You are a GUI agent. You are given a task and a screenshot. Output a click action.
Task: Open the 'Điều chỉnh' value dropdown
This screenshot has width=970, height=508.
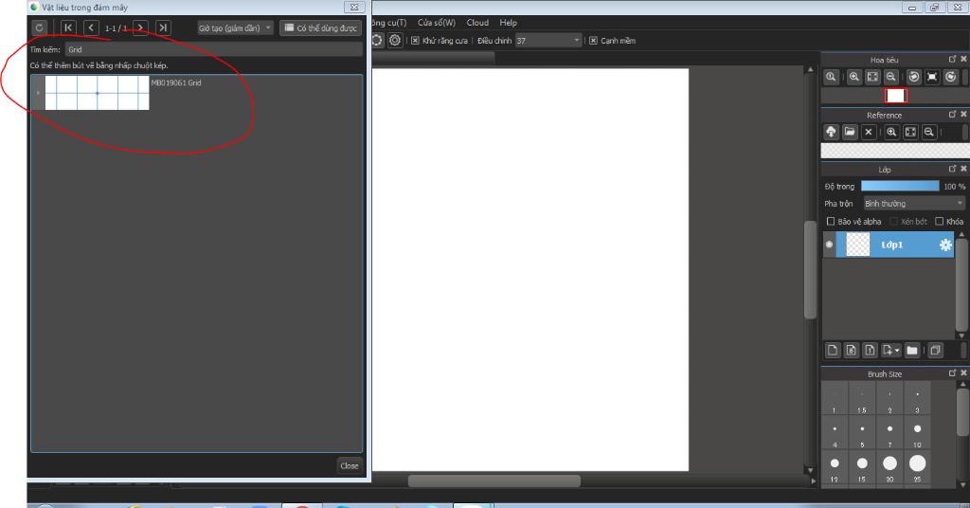(548, 41)
